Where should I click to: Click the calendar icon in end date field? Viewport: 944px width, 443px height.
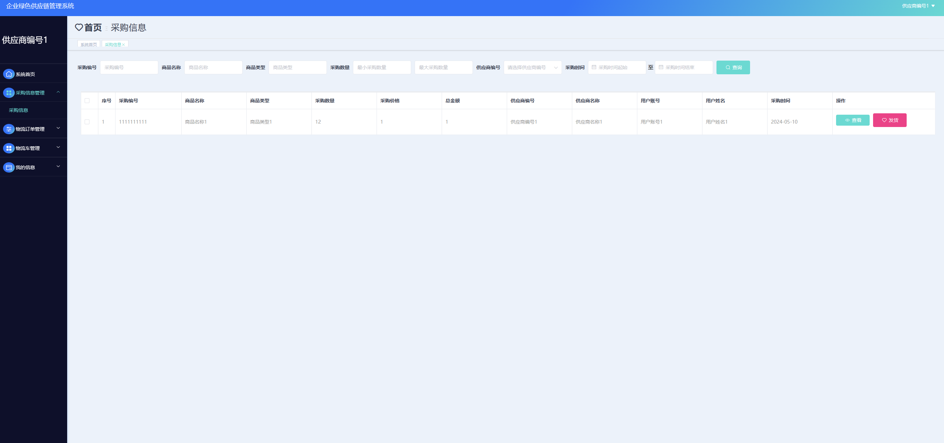[x=661, y=67]
